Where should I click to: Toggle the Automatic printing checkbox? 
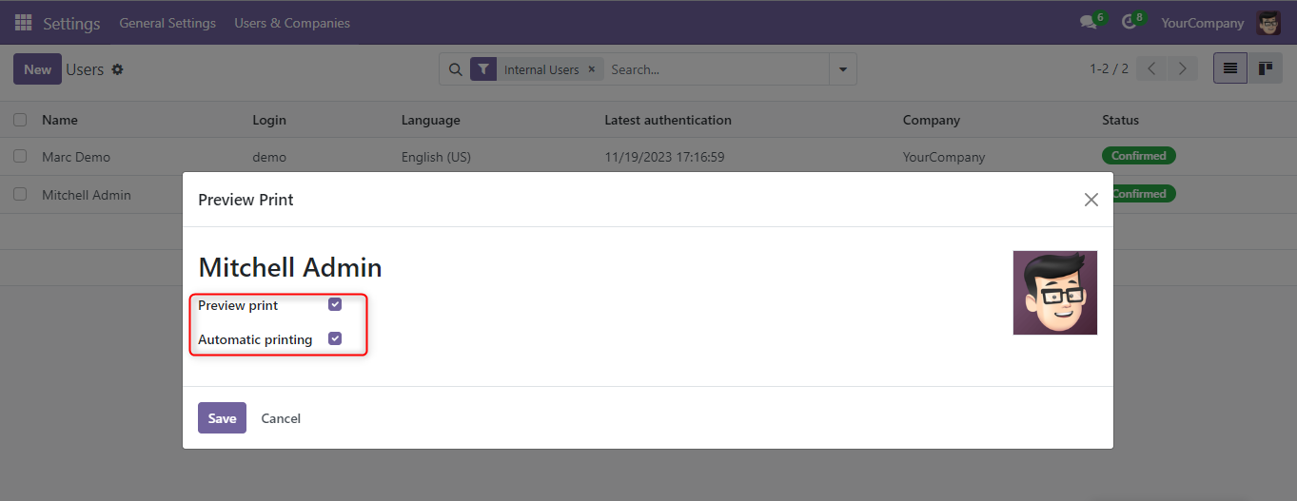tap(335, 339)
